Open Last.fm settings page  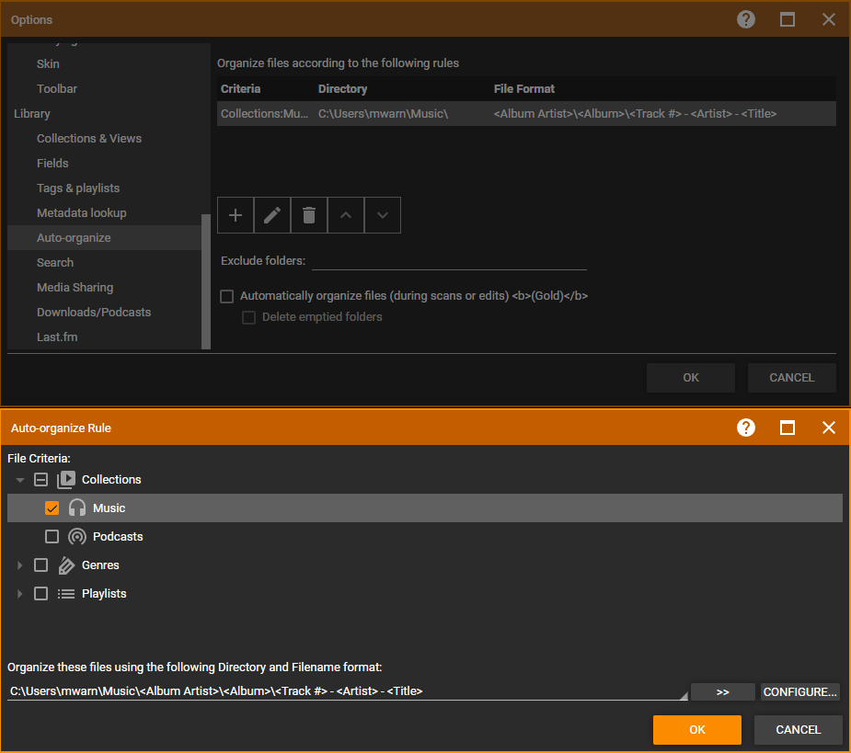[x=57, y=337]
